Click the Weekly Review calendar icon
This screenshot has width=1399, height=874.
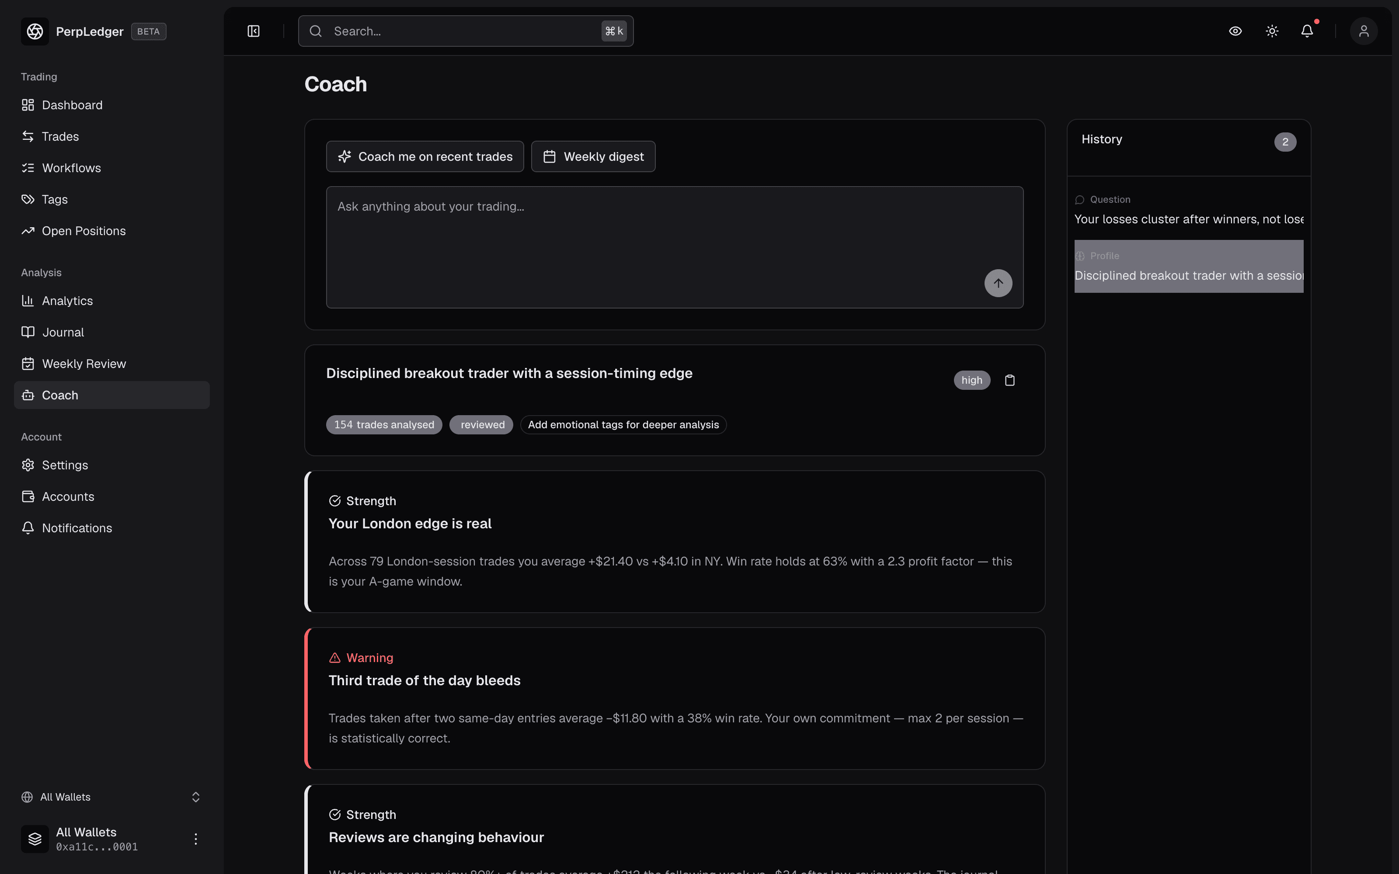click(28, 364)
